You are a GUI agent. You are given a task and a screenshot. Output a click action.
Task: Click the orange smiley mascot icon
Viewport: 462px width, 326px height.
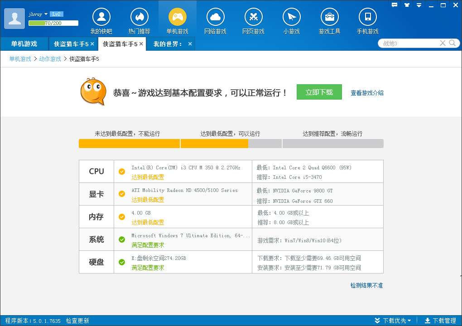coord(93,91)
